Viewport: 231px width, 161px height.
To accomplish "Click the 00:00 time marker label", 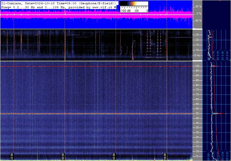I will click(x=63, y=156).
